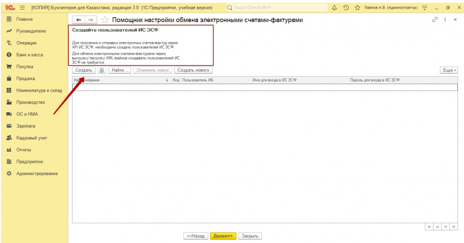
Task: Add this page to favorites star
Action: click(104, 20)
